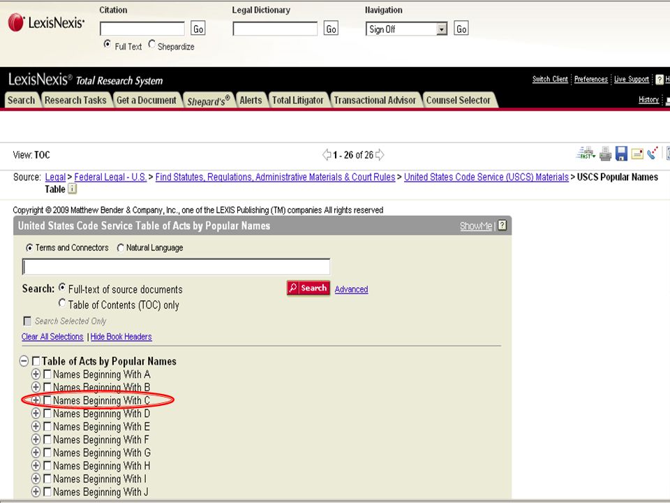Expand Names Beginning With H

point(36,465)
